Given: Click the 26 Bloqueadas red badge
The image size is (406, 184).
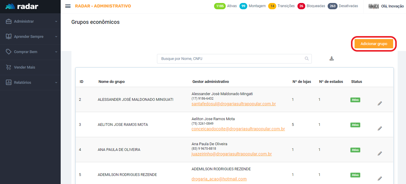Looking at the screenshot, I should click(301, 6).
